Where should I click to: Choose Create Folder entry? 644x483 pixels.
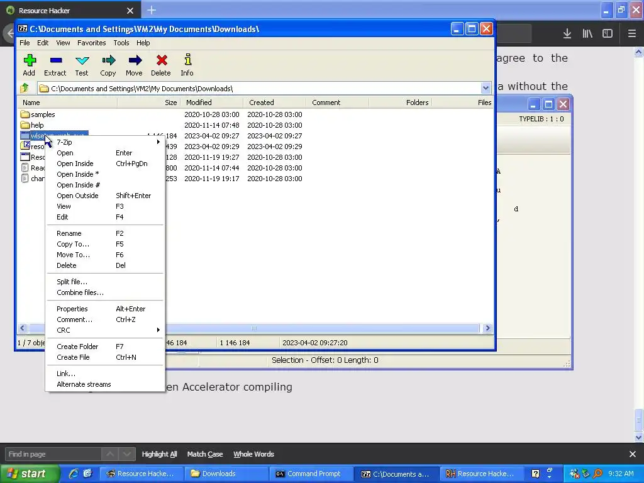click(105, 347)
